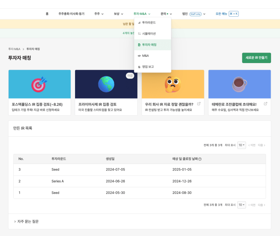280x236 pixels.
Task: Go to 홈 in the navigation bar
Action: coord(47,14)
